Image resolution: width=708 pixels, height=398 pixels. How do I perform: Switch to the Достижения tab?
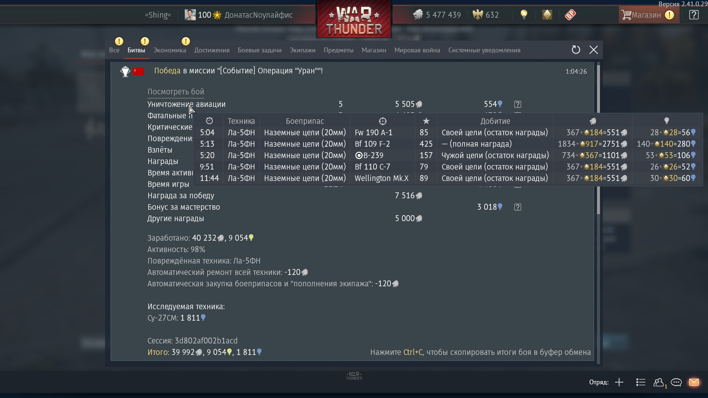pos(212,50)
